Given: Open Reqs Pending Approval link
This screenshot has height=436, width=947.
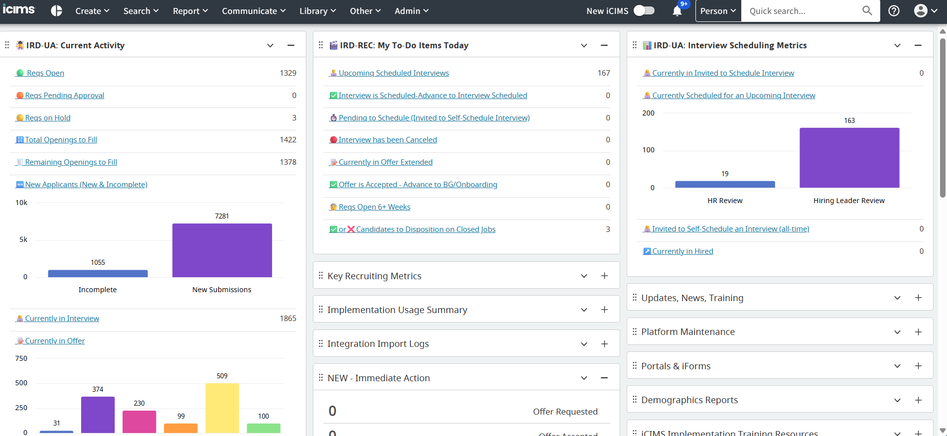Looking at the screenshot, I should [60, 96].
